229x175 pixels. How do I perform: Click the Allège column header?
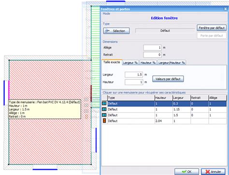pyautogui.click(x=217, y=98)
